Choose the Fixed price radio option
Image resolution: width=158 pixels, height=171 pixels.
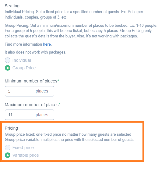[x=8, y=148]
